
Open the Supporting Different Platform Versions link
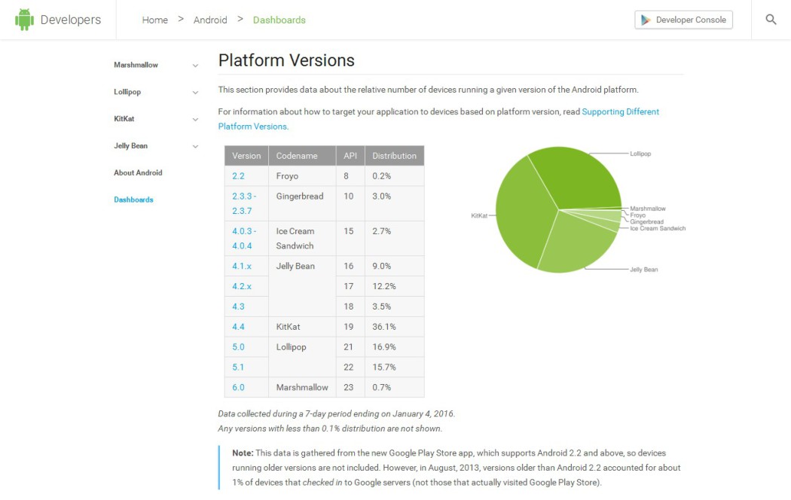(x=620, y=111)
